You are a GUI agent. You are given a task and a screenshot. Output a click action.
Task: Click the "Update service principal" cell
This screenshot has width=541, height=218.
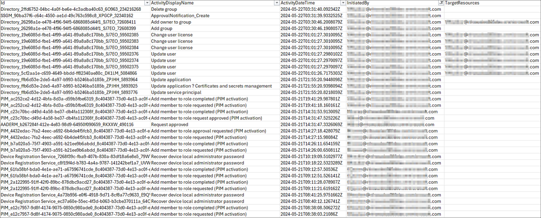point(215,92)
